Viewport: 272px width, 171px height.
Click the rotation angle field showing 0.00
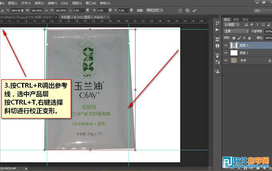click(79, 10)
